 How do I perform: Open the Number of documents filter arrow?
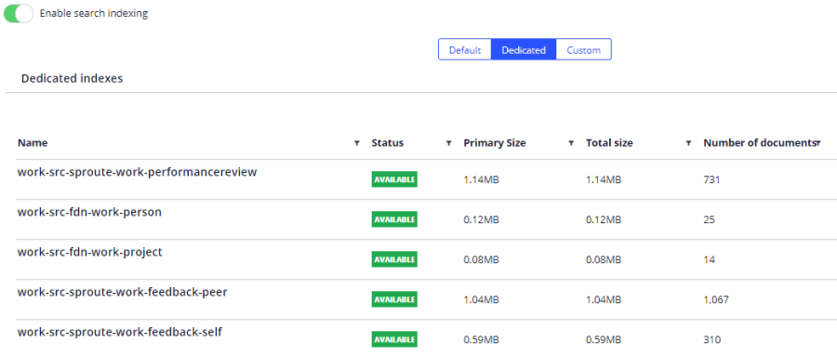tap(818, 143)
